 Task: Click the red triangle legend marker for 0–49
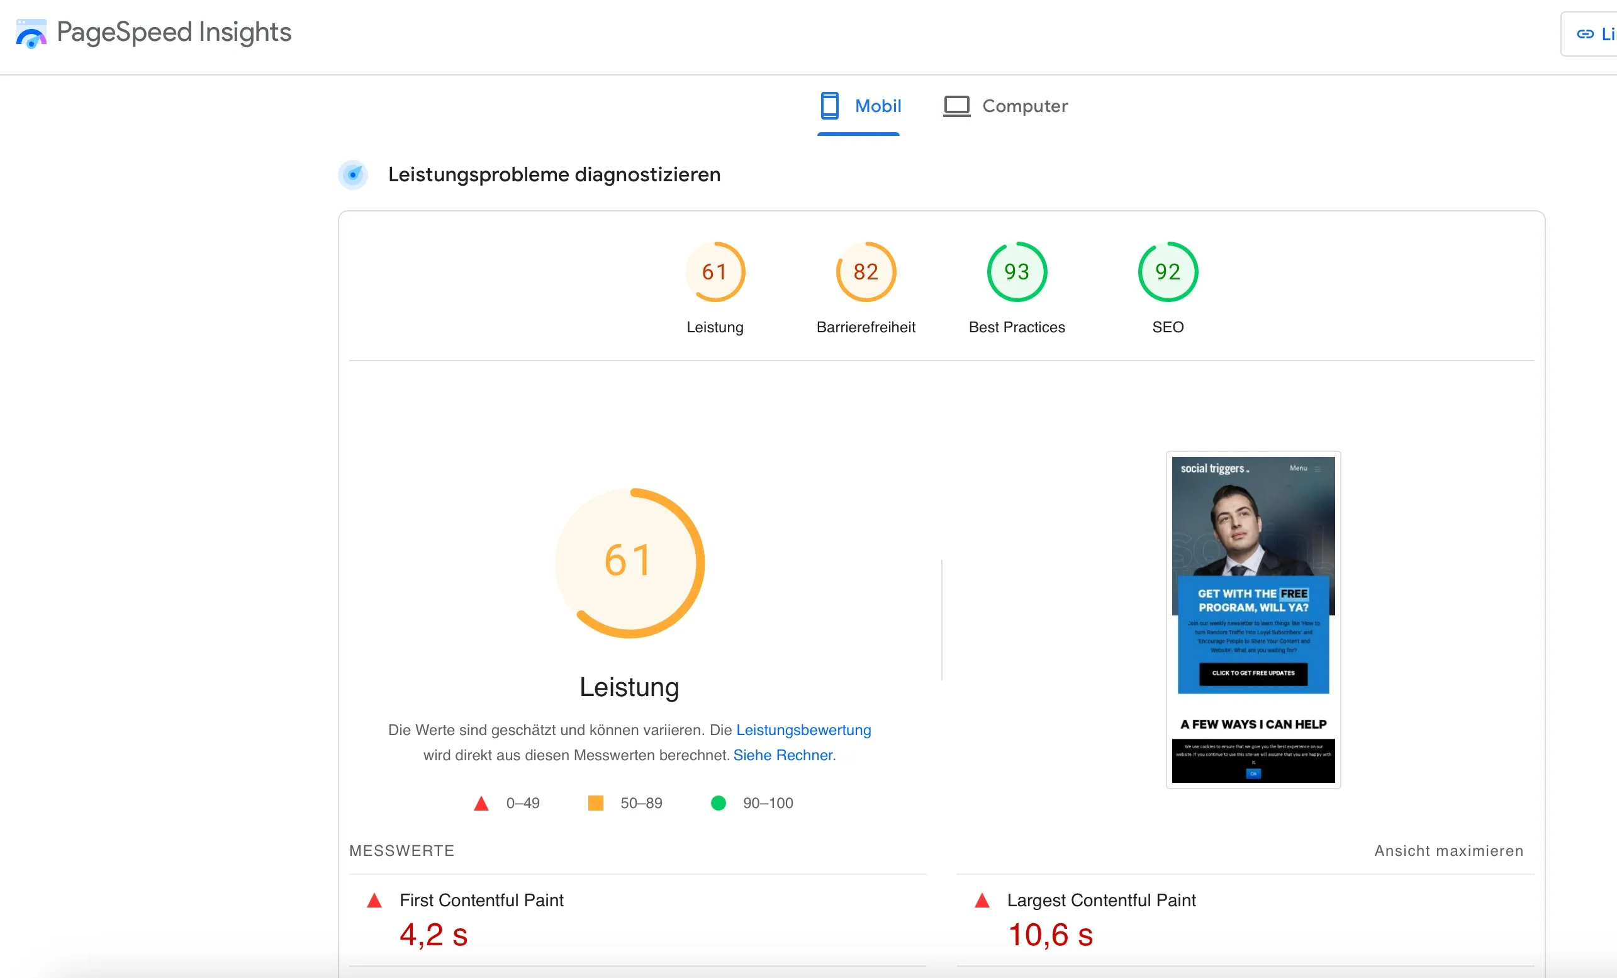click(x=481, y=803)
